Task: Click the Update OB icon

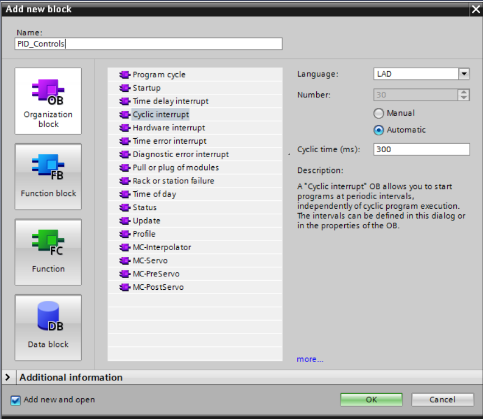Action: coord(125,221)
